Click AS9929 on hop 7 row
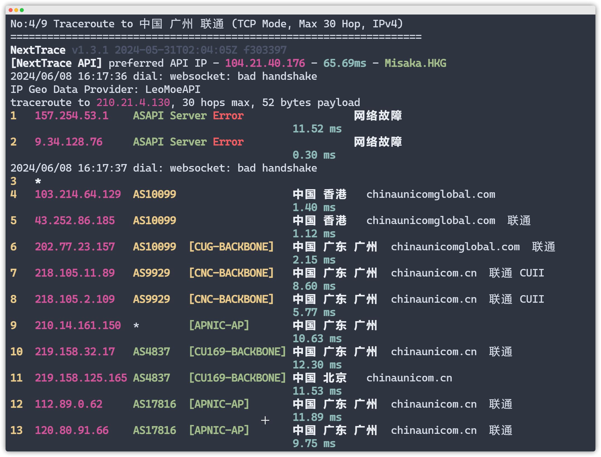Screen dimensions: 601x457 [x=152, y=273]
